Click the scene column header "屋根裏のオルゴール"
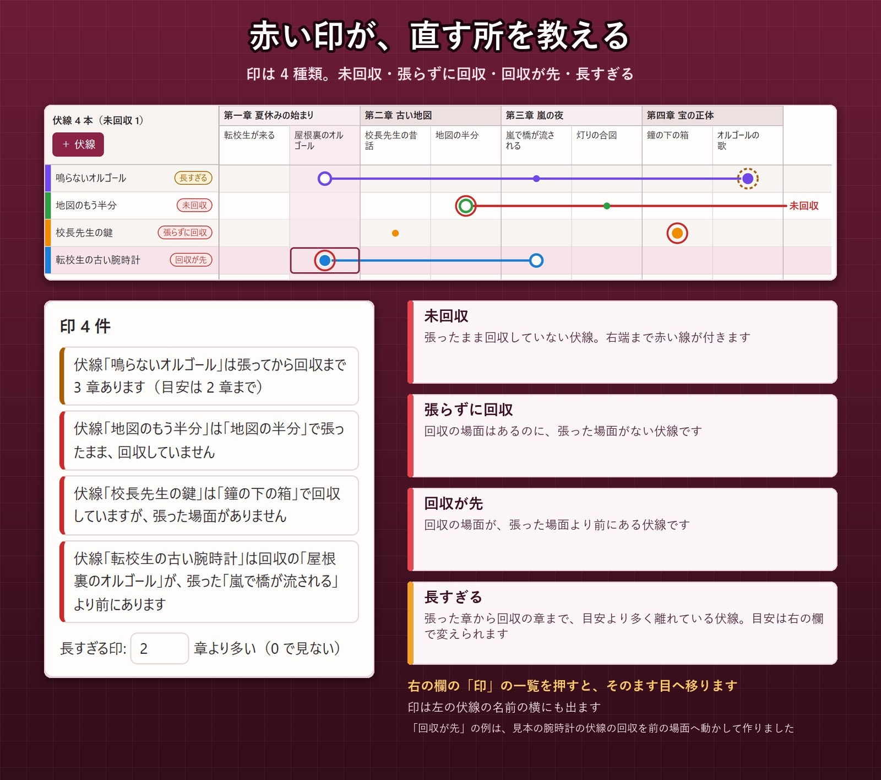881x780 pixels. pyautogui.click(x=325, y=145)
